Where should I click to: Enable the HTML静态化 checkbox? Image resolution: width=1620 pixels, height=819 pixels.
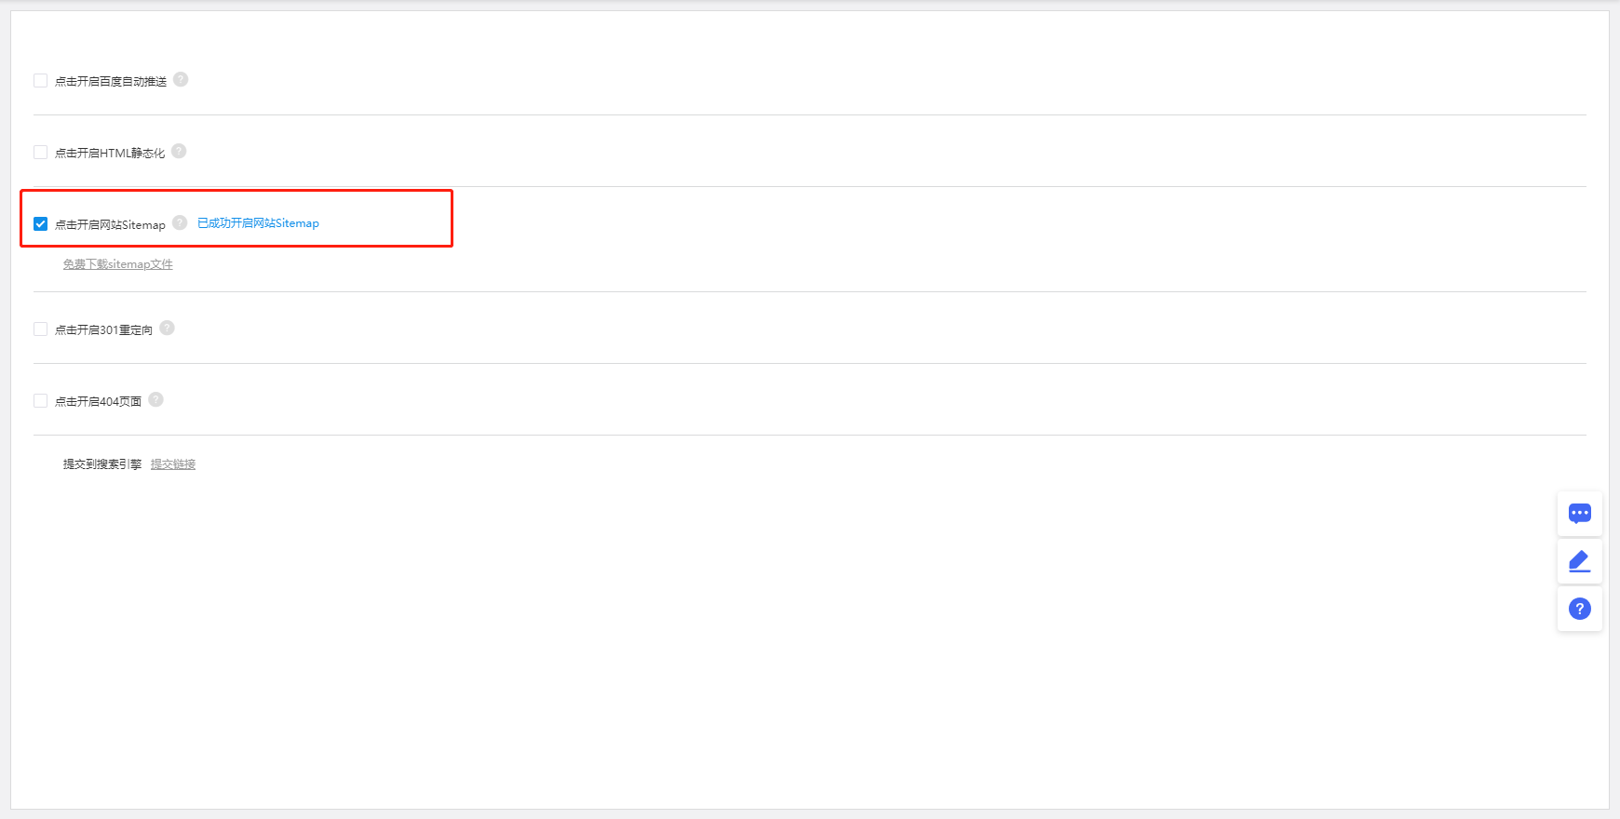click(41, 153)
